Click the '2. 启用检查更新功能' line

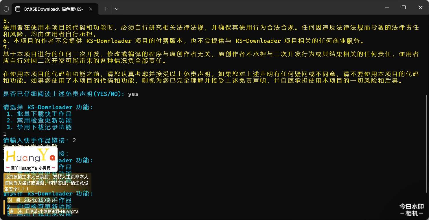(39, 207)
